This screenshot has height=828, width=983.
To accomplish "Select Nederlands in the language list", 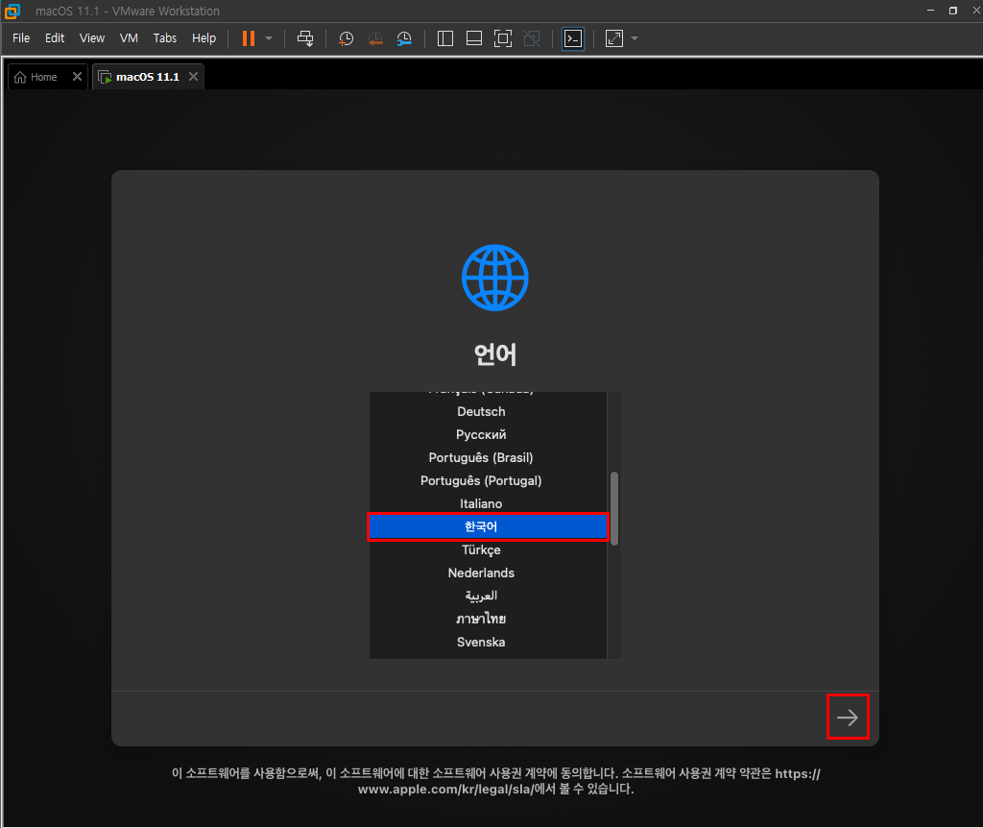I will coord(488,572).
